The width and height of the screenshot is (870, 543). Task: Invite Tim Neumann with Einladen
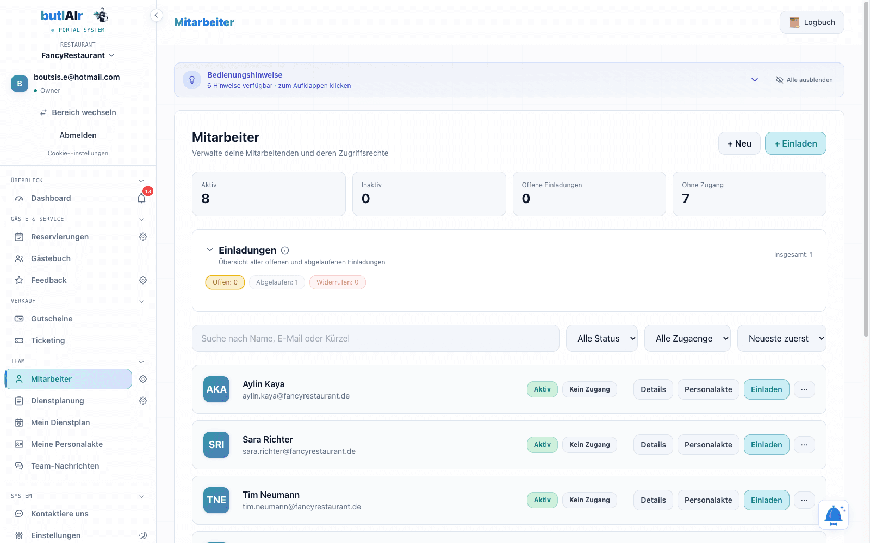click(x=766, y=500)
